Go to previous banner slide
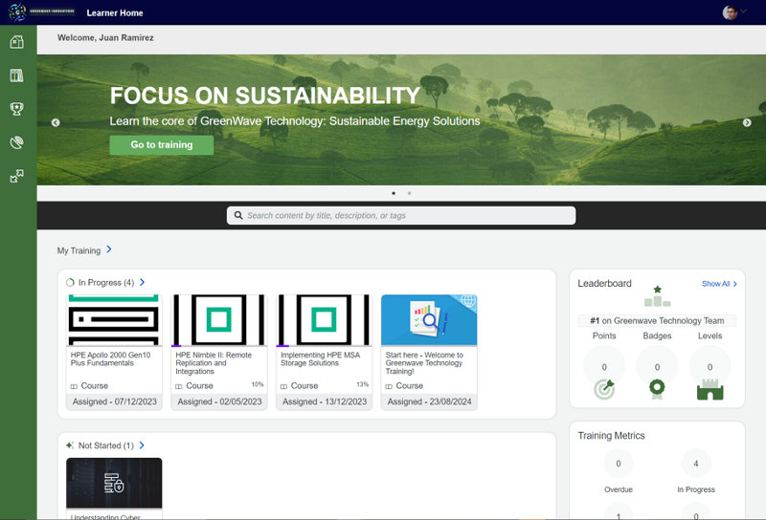This screenshot has height=520, width=766. coord(56,122)
